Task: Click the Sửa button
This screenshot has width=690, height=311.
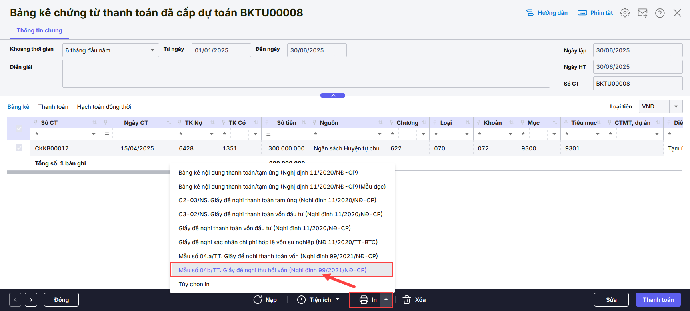Action: coord(611,300)
